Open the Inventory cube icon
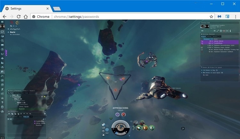This screenshot has width=240, height=139. 2,36
